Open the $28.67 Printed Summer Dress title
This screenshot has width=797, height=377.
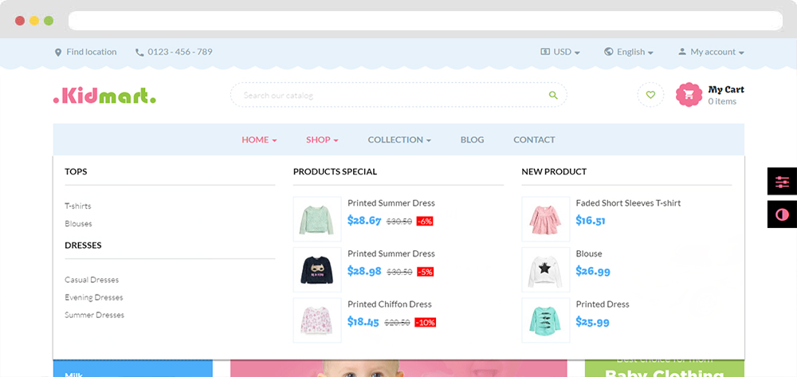391,203
